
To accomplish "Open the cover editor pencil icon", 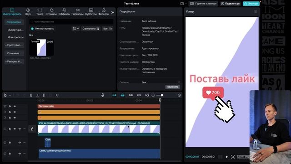I will [32, 128].
